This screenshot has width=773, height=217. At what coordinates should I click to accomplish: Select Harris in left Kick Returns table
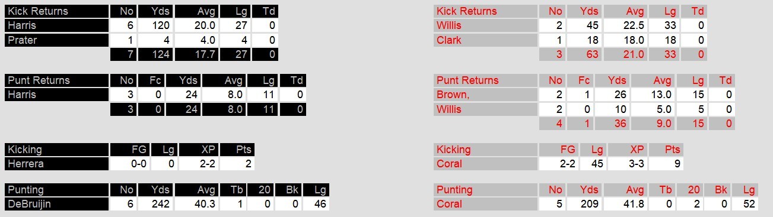(x=56, y=25)
